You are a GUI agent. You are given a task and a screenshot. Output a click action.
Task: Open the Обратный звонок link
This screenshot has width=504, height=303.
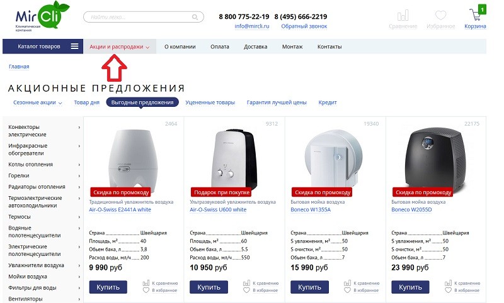304,26
